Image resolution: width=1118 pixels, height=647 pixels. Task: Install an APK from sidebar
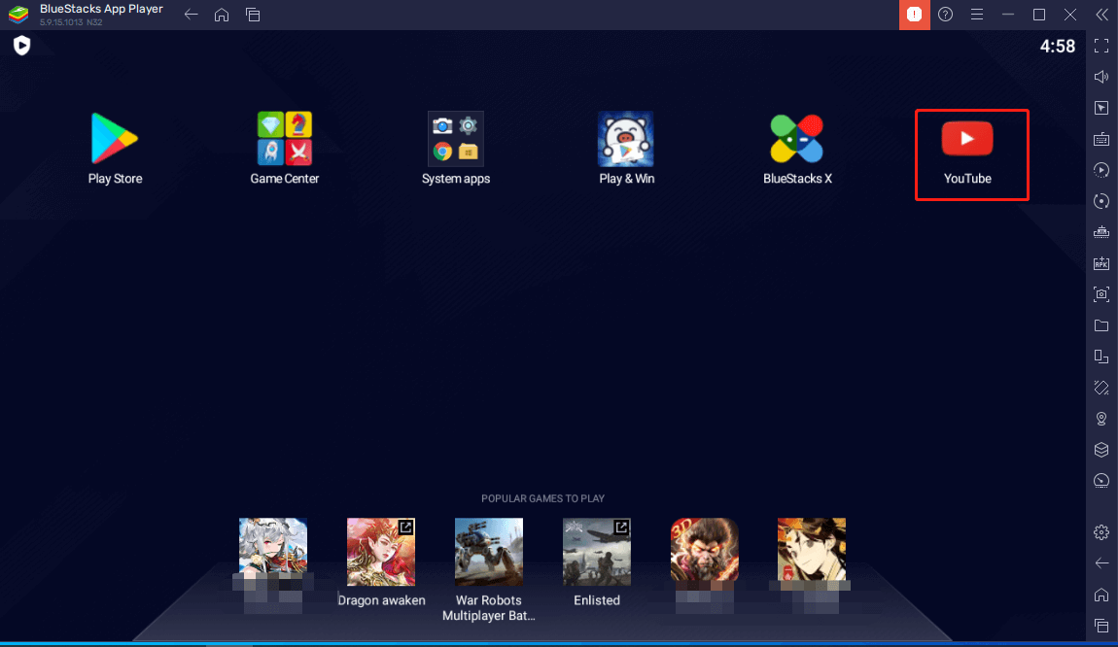pyautogui.click(x=1101, y=263)
